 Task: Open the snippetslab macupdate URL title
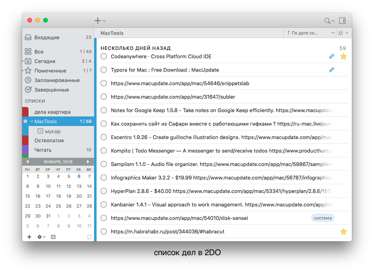(x=180, y=83)
